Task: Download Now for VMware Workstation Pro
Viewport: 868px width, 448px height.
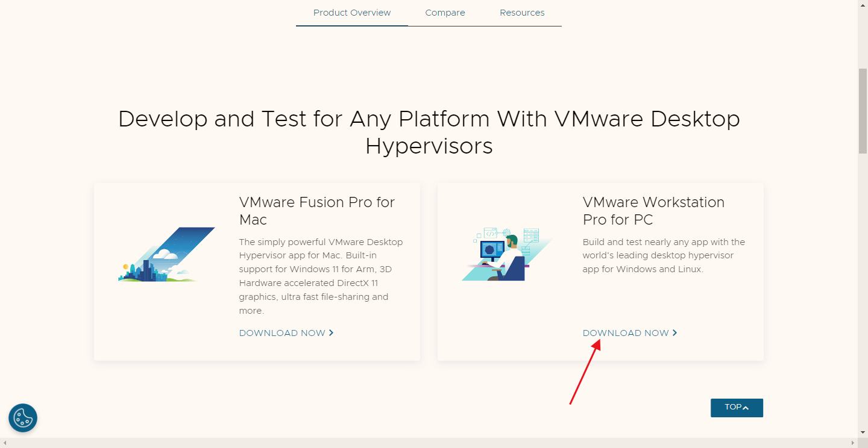Action: (630, 333)
